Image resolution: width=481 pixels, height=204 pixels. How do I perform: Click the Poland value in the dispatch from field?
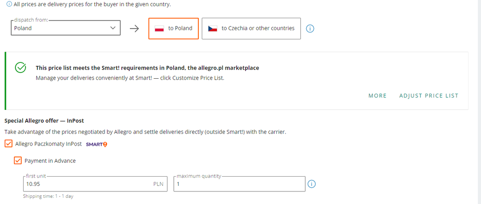pos(23,28)
